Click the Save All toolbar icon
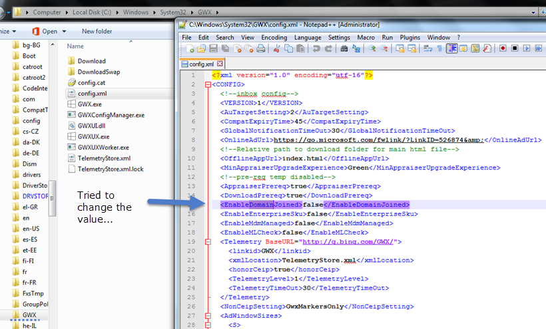 (x=225, y=49)
